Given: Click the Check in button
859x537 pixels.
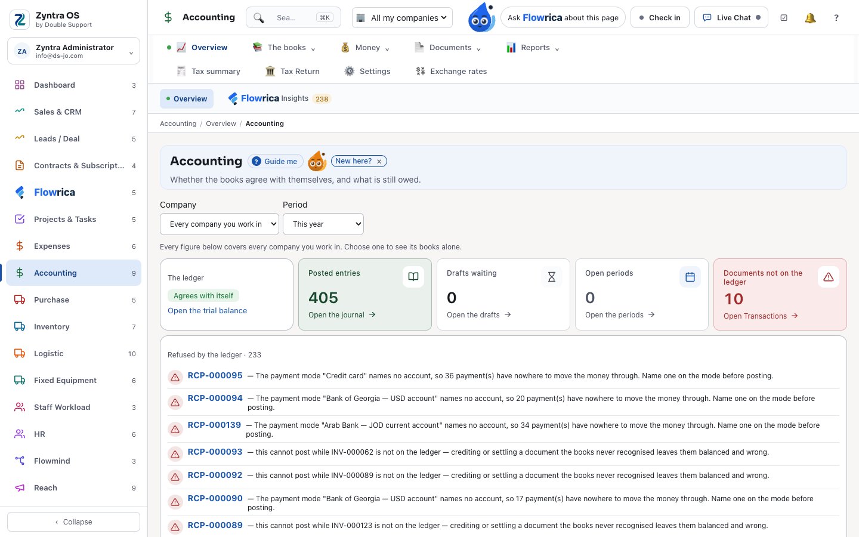Looking at the screenshot, I should (660, 18).
